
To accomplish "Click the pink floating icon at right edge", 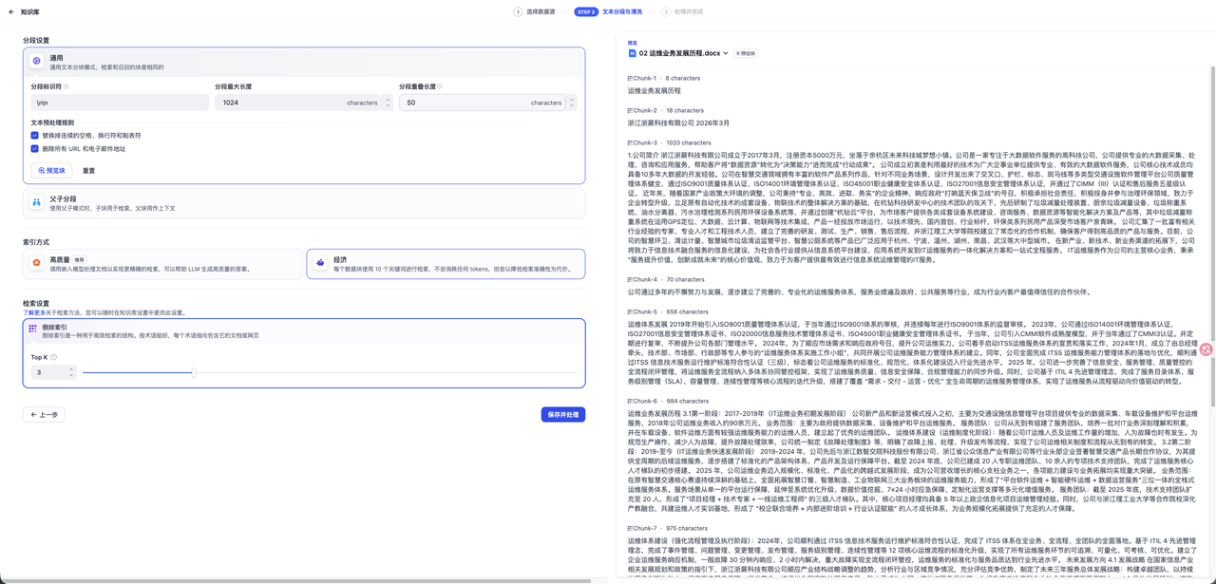I will click(1206, 349).
